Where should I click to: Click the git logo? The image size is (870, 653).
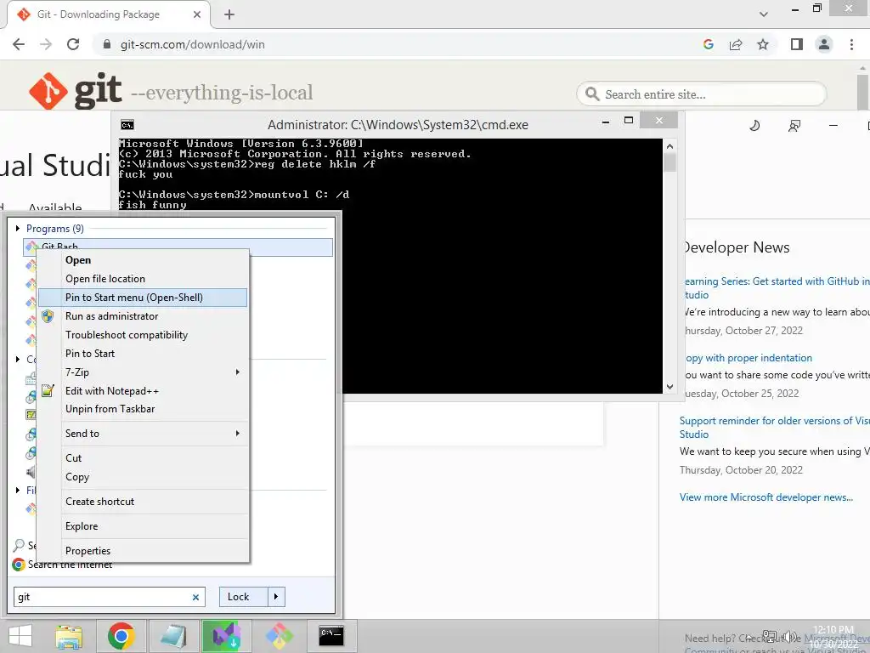click(75, 91)
